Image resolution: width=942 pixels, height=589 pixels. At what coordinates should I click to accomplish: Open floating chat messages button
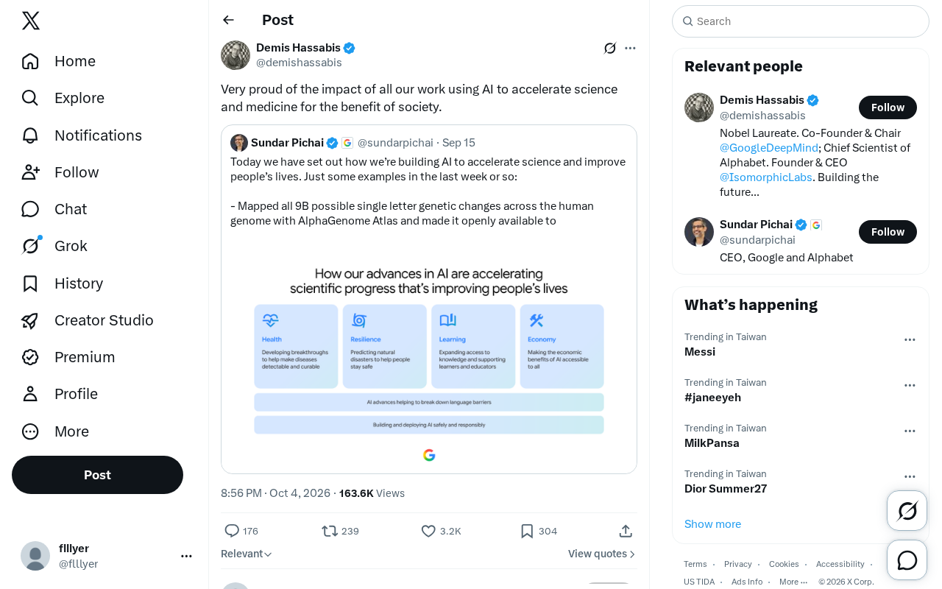point(907,560)
